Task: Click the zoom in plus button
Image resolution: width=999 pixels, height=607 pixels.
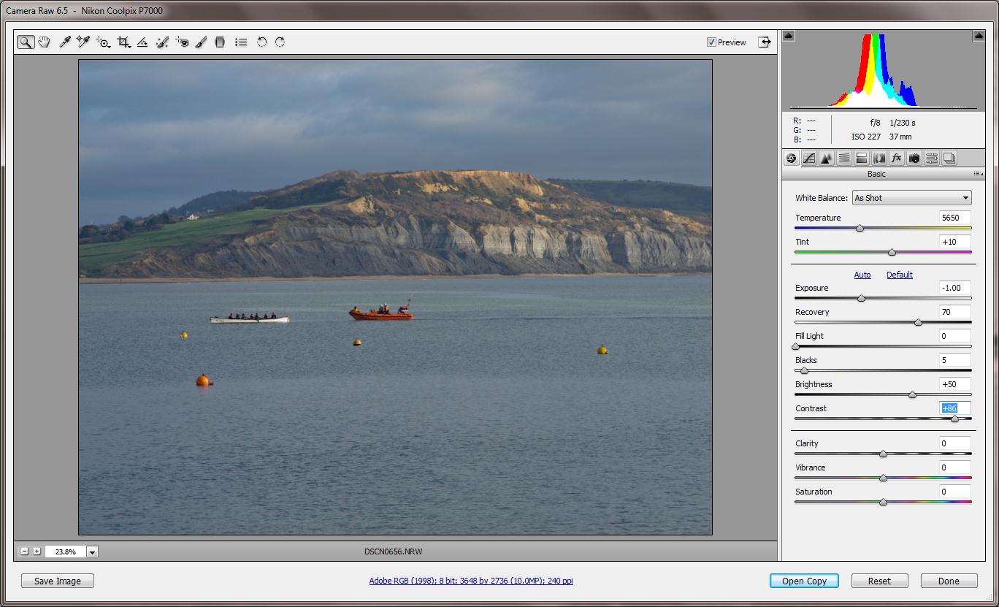Action: [37, 551]
